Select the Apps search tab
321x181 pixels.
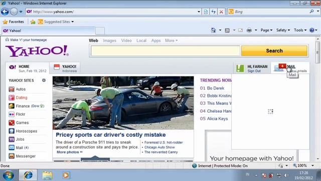156,41
